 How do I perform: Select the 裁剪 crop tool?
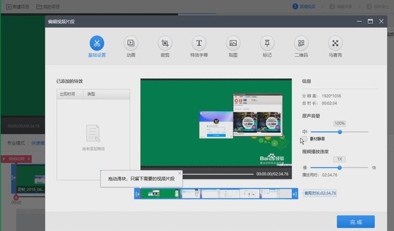pos(165,43)
